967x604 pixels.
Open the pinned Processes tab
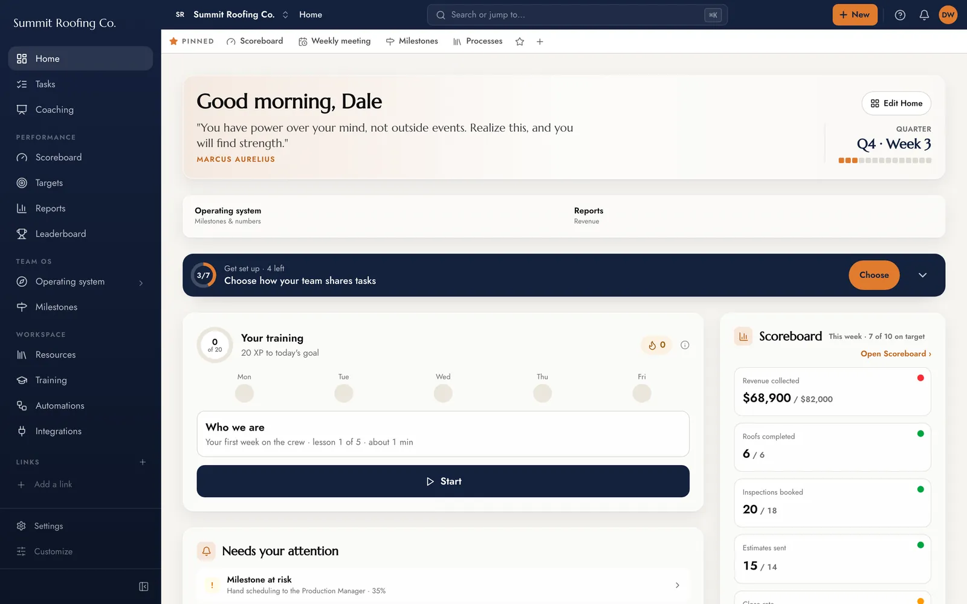point(477,41)
